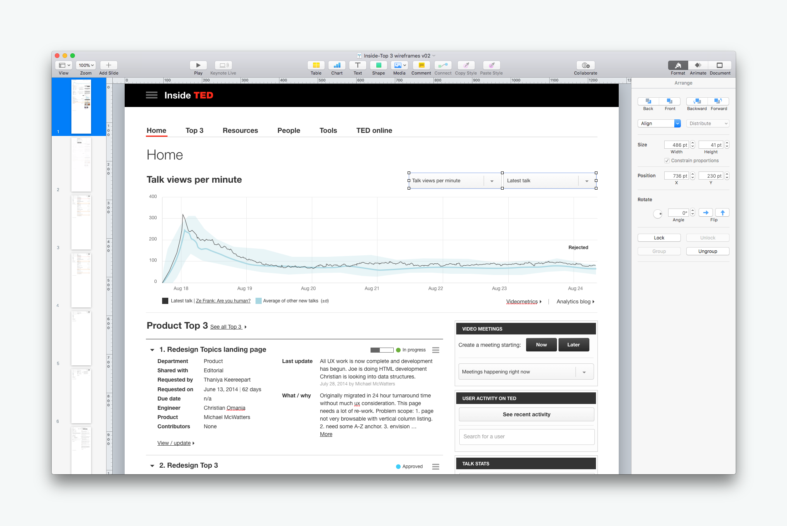The image size is (787, 526).
Task: Open the Zoom 100% dropdown
Action: tap(86, 65)
